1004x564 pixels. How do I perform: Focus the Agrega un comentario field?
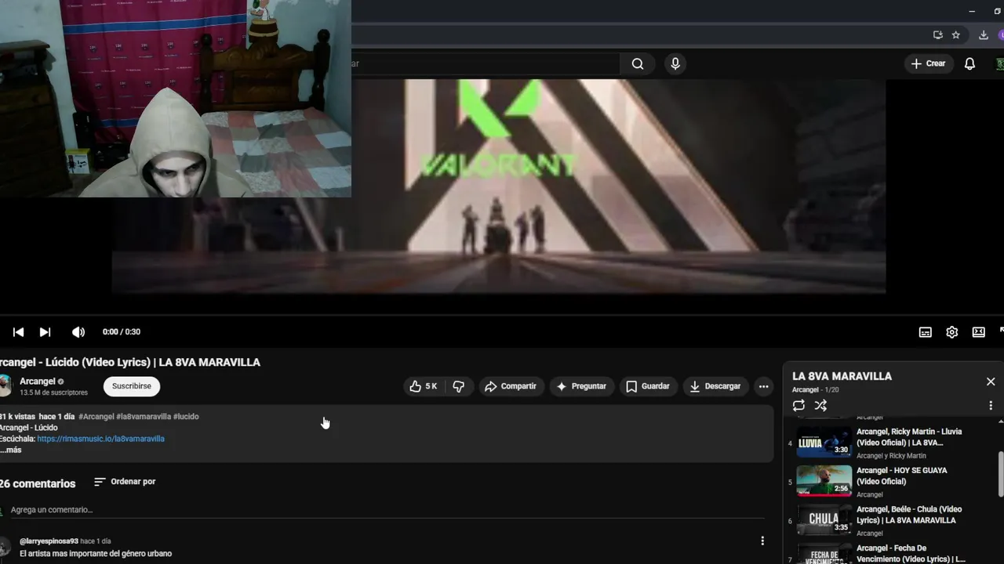tap(387, 510)
